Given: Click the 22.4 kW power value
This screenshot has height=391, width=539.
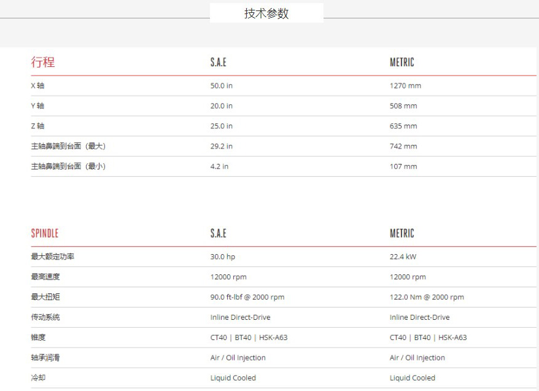Looking at the screenshot, I should coord(403,257).
